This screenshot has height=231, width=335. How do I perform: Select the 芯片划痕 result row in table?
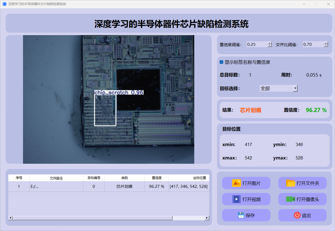click(x=124, y=187)
